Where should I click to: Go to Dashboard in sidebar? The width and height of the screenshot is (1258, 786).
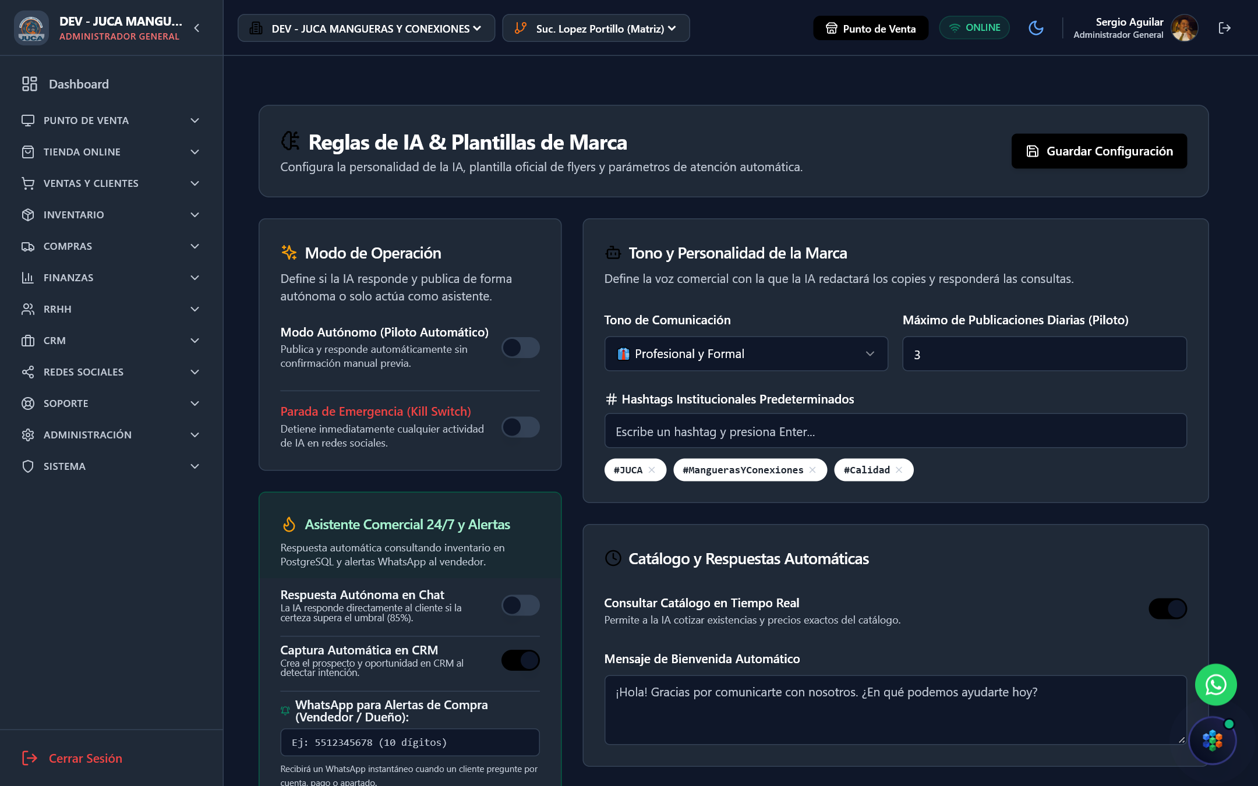point(111,84)
